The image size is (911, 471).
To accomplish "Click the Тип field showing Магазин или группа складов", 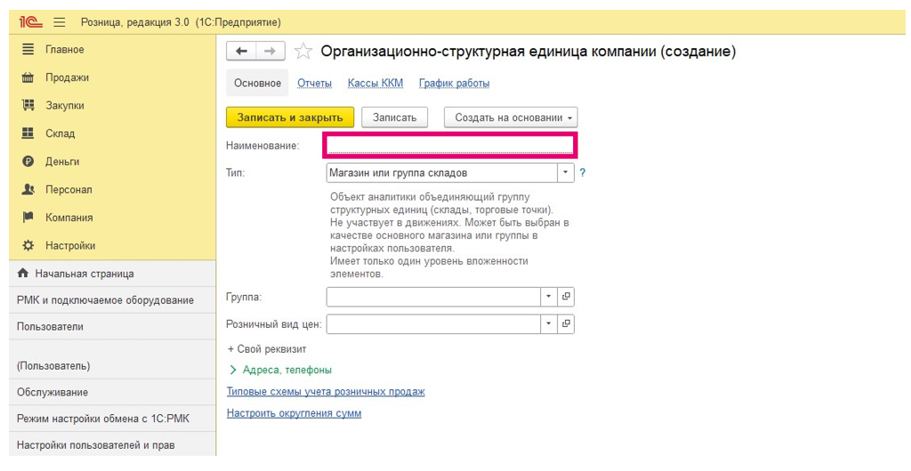I will [441, 172].
